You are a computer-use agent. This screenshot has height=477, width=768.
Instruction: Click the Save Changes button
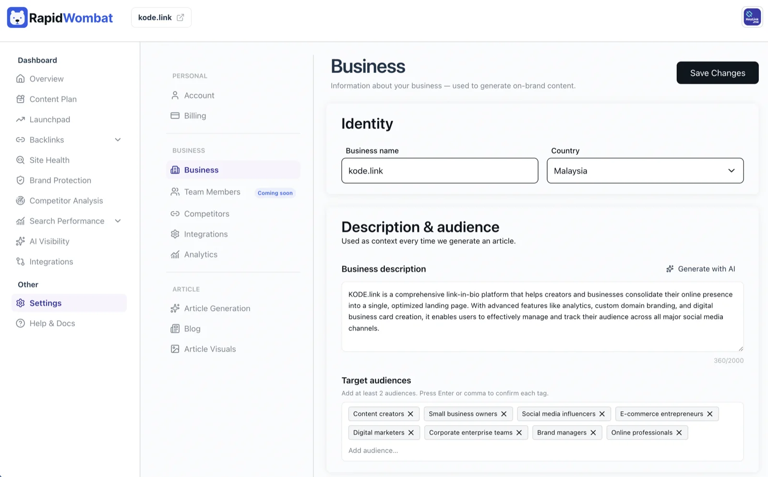point(718,73)
